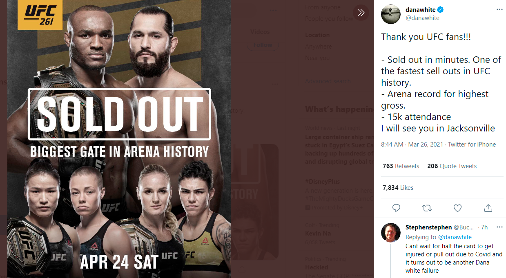This screenshot has height=278, width=506.
Task: Click the danawhite display name in tweet header
Action: [x=420, y=10]
